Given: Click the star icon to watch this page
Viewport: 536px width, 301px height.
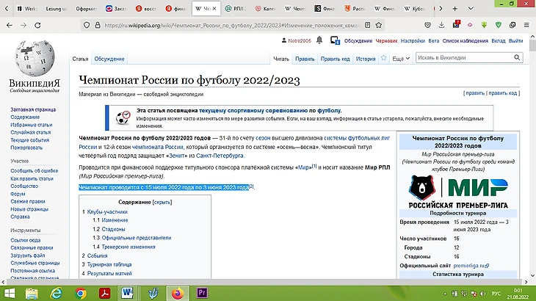Looking at the screenshot, I should (x=383, y=58).
